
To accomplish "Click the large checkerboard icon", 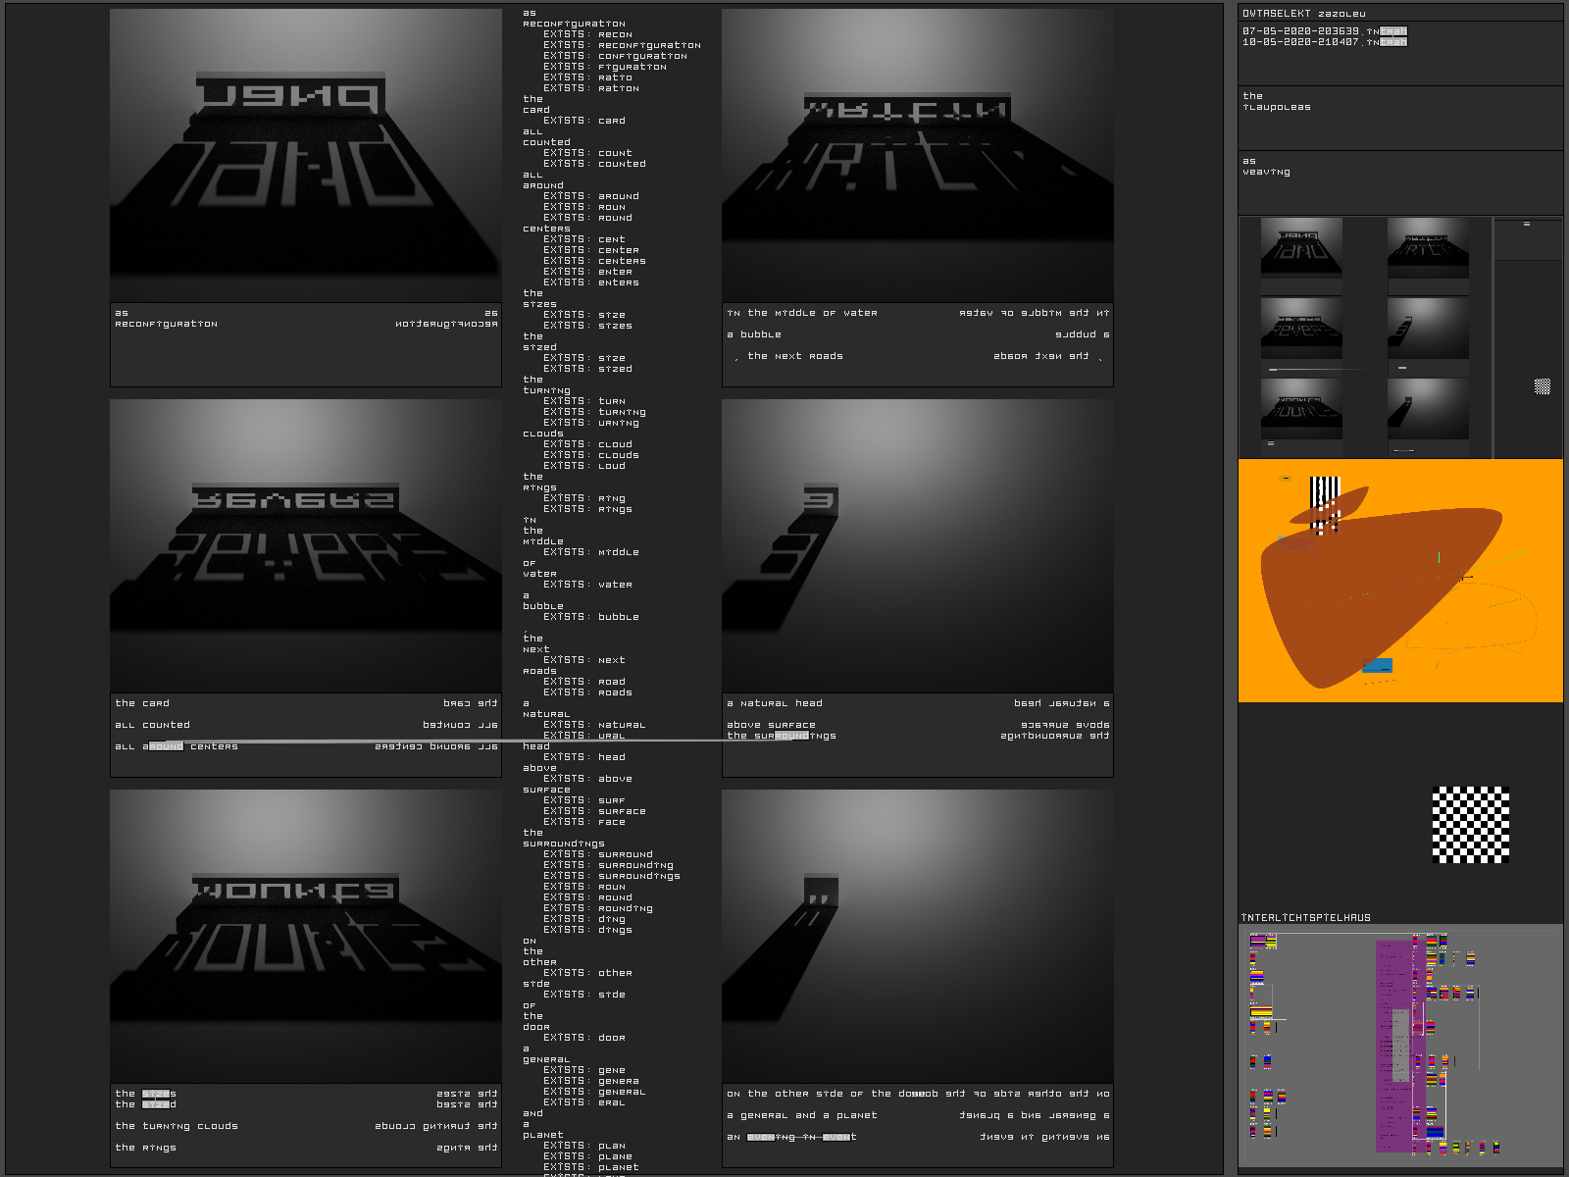I will click(x=1470, y=825).
